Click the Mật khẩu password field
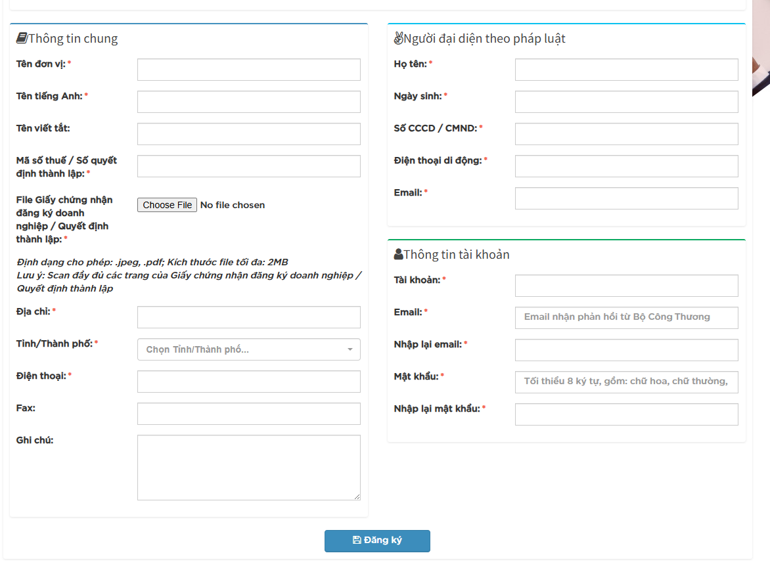The image size is (770, 572). 626,382
